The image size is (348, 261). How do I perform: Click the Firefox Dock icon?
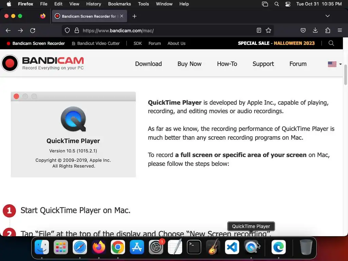(99, 247)
